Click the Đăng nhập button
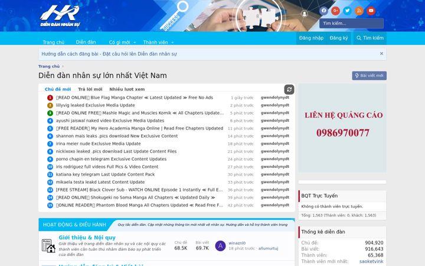The width and height of the screenshot is (425, 266). coord(311,38)
